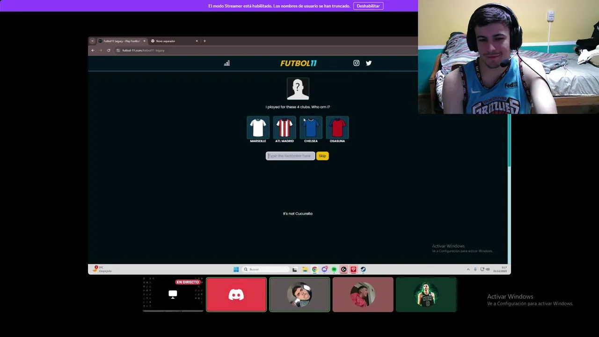599x337 pixels.
Task: Click the Deshabilitar streamer mode button
Action: pyautogui.click(x=368, y=6)
